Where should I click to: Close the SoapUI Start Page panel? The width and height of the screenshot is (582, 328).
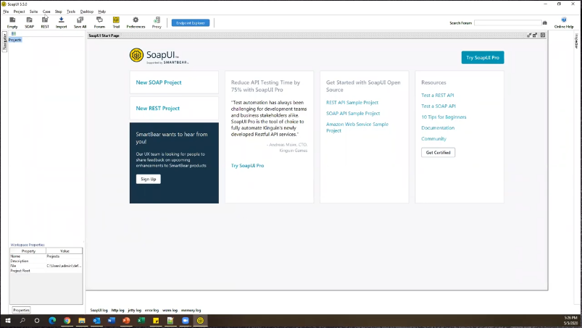[x=543, y=35]
